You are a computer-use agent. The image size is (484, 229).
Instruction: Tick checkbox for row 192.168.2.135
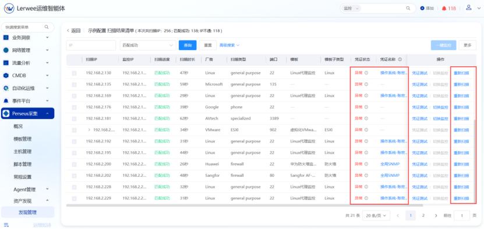pos(74,85)
